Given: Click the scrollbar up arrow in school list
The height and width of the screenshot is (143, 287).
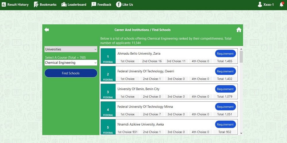Looking at the screenshot, I should pos(241,49).
